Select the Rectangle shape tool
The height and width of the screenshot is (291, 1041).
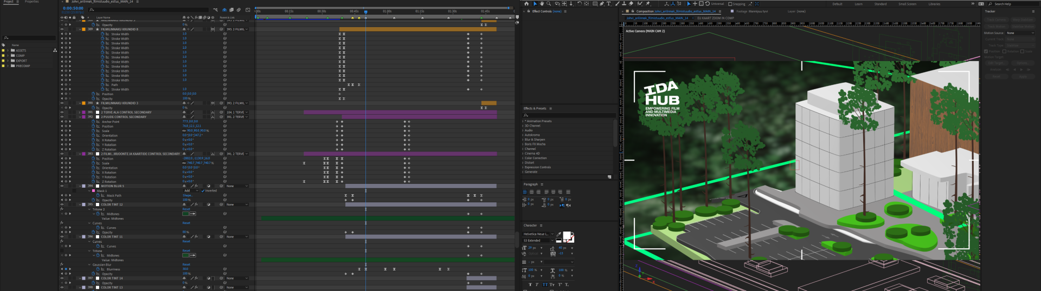[595, 4]
